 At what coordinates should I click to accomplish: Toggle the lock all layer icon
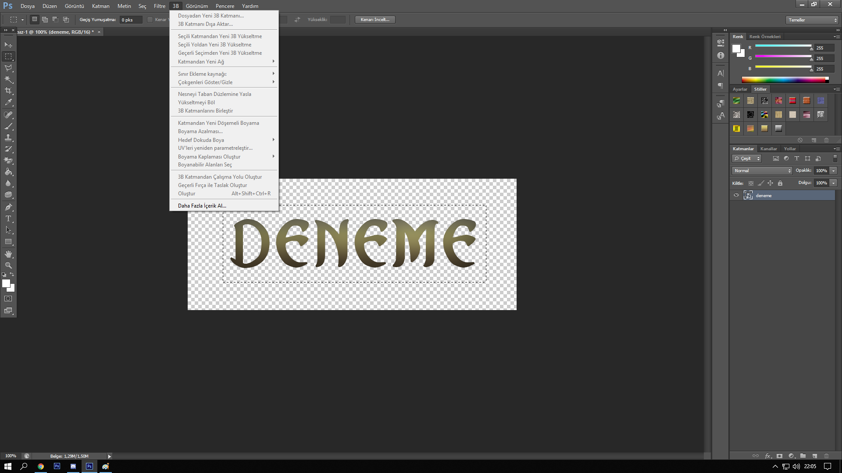780,183
